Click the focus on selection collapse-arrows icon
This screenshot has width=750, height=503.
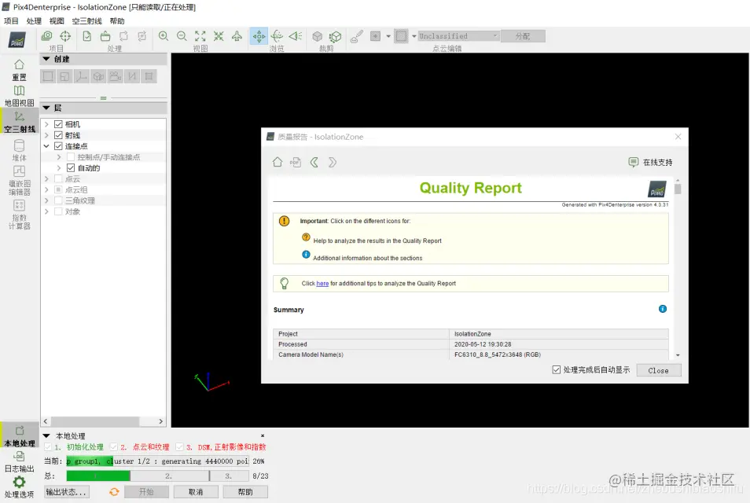point(219,36)
